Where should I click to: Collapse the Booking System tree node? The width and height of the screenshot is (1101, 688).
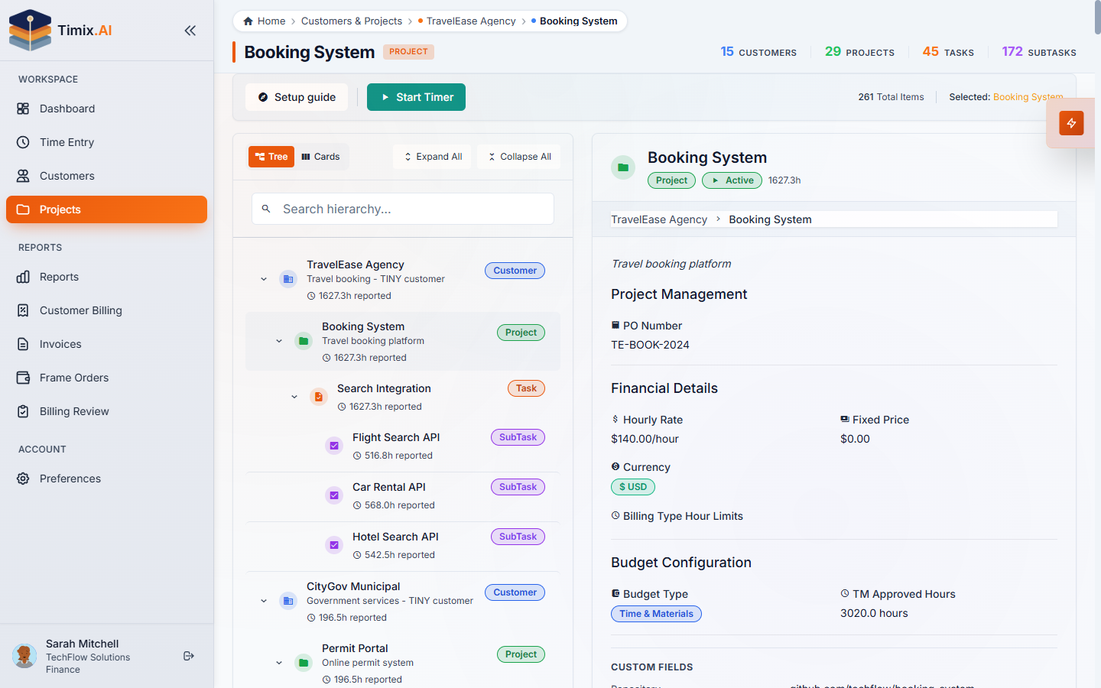coord(279,341)
